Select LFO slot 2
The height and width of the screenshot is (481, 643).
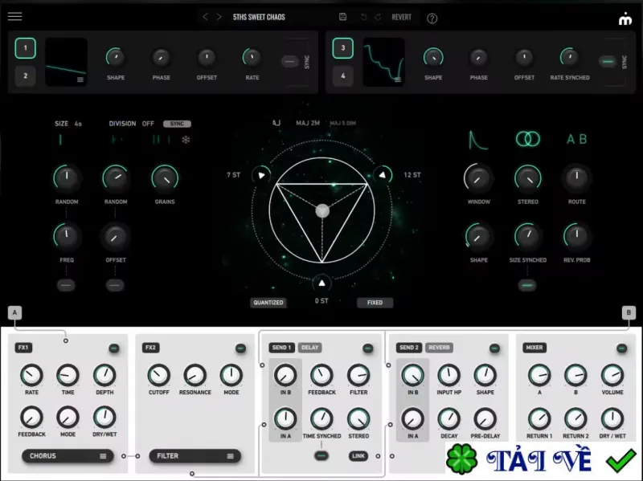click(x=26, y=75)
